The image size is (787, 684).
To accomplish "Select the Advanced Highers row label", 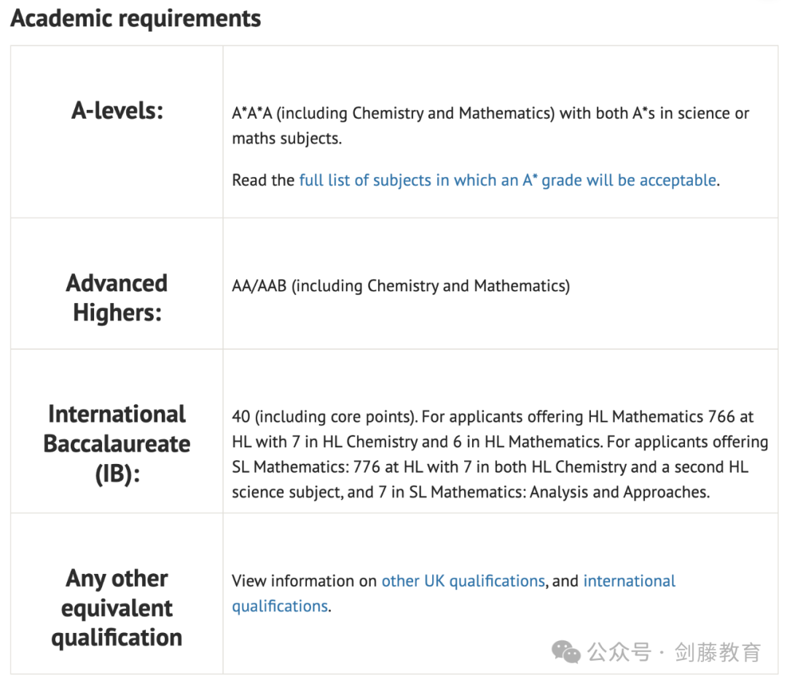I will click(x=117, y=298).
